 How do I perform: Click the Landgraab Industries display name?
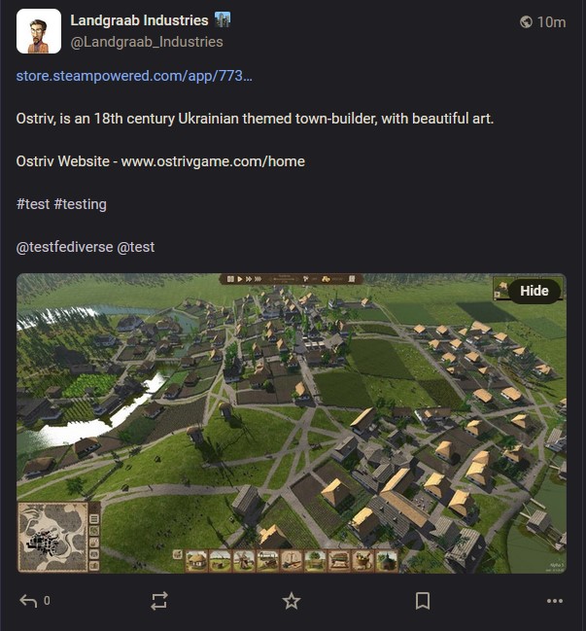click(x=139, y=20)
